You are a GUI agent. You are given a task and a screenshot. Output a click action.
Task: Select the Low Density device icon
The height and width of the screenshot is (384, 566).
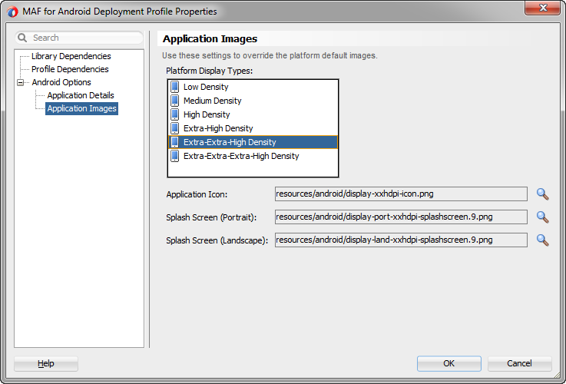[x=174, y=87]
